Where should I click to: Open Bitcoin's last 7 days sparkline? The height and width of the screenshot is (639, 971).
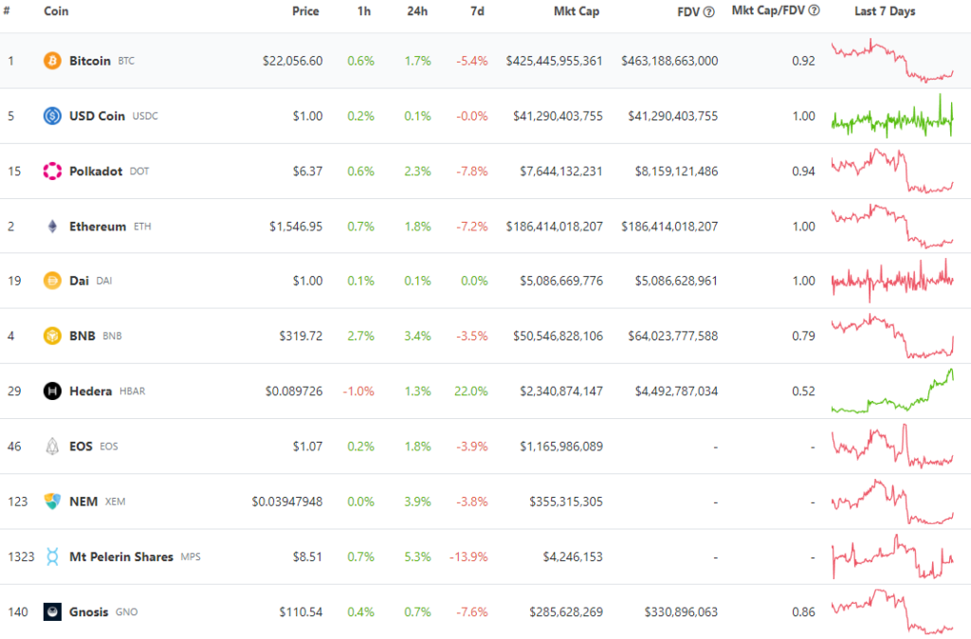892,61
